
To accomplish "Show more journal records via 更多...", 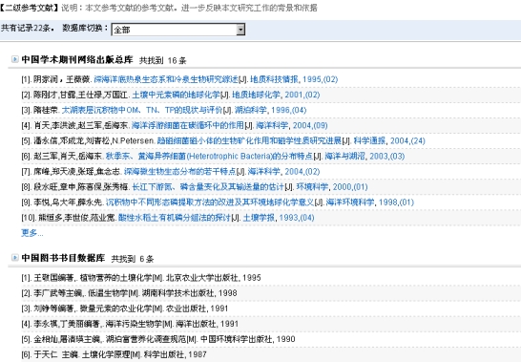I will click(x=31, y=233).
